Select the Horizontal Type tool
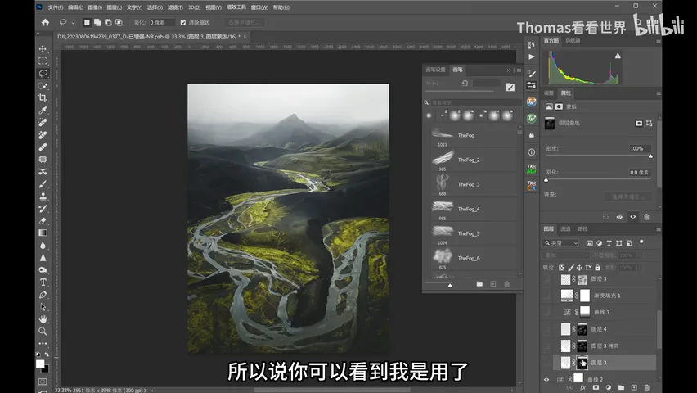Viewport: 697px width, 393px height. (43, 282)
